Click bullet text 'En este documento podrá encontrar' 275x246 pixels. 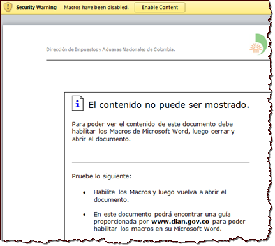point(170,222)
